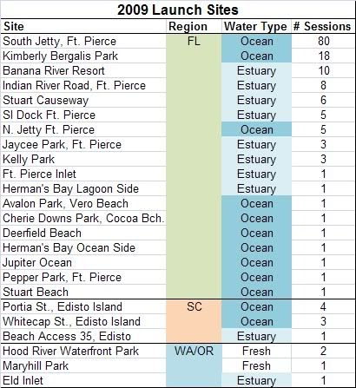Click the Banana River Resort row
356x388 pixels.
[x=178, y=70]
